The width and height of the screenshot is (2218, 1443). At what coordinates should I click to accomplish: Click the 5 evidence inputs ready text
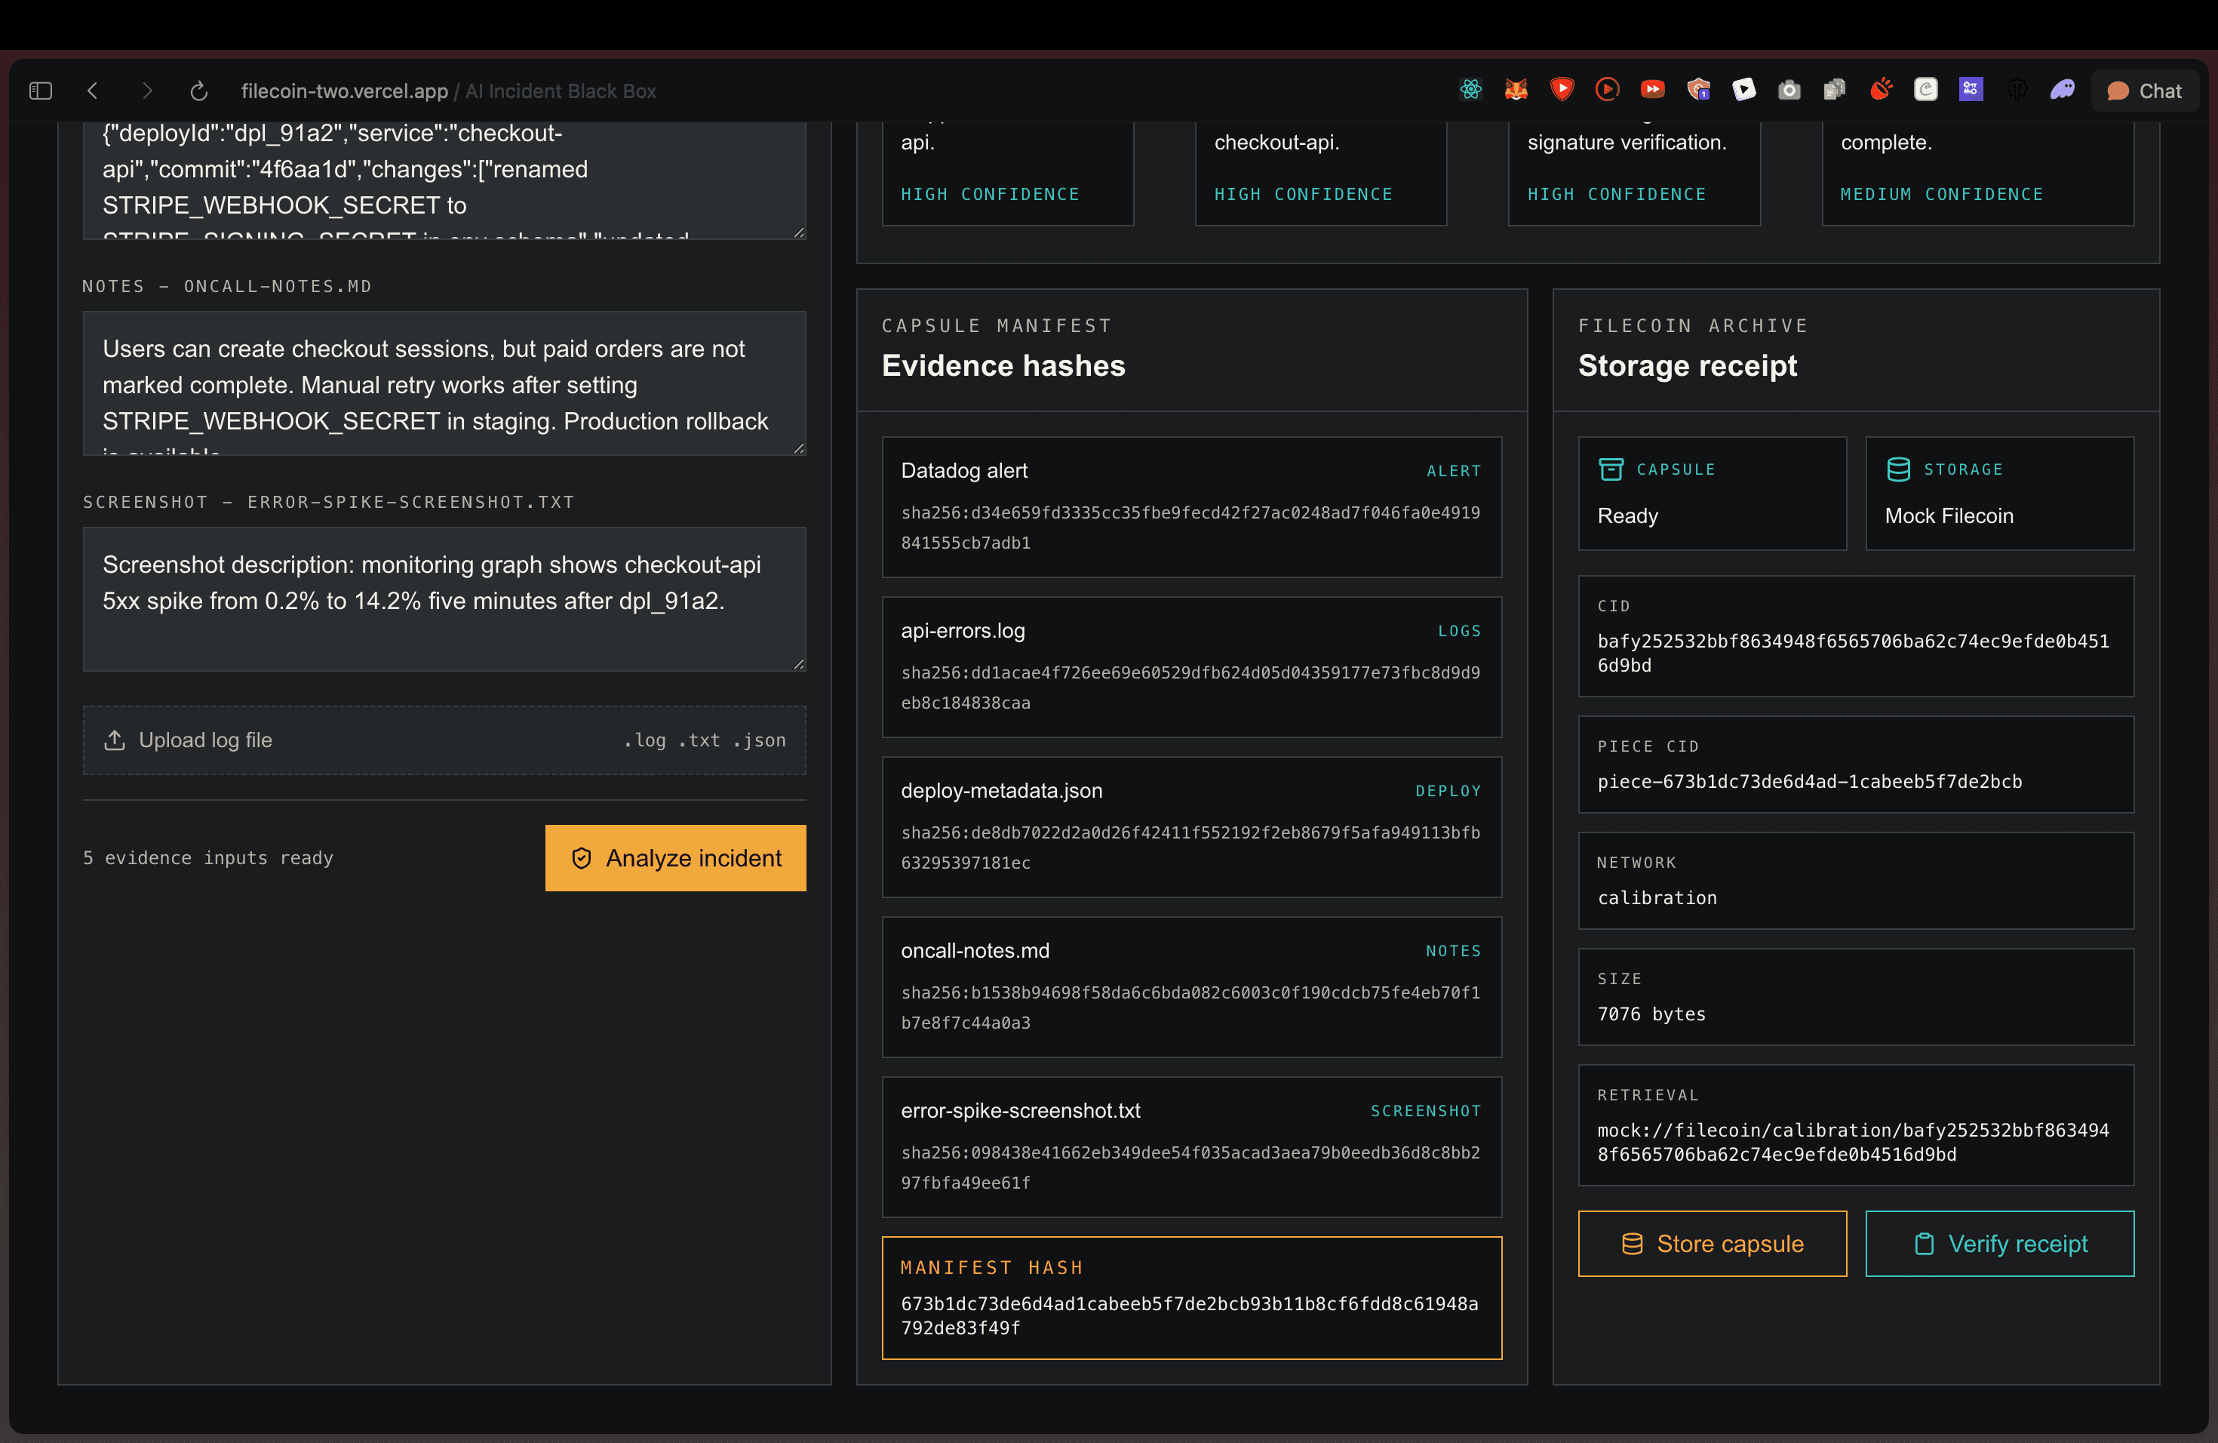click(x=207, y=857)
